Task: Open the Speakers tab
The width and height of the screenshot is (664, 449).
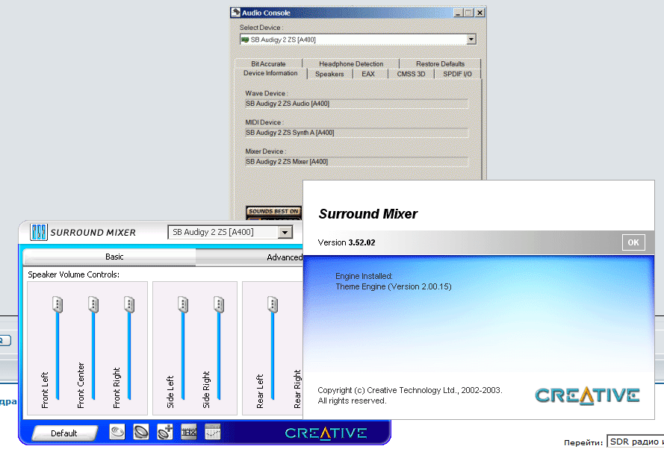Action: coord(329,74)
